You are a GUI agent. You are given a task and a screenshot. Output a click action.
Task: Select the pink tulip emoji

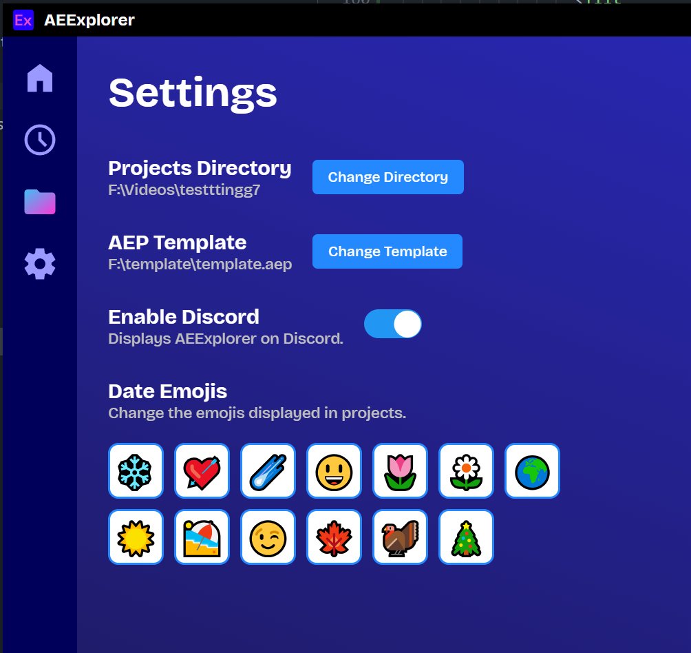coord(400,471)
